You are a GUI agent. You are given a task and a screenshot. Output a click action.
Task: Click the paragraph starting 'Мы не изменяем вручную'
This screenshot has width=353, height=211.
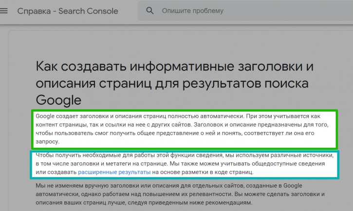tap(180, 194)
